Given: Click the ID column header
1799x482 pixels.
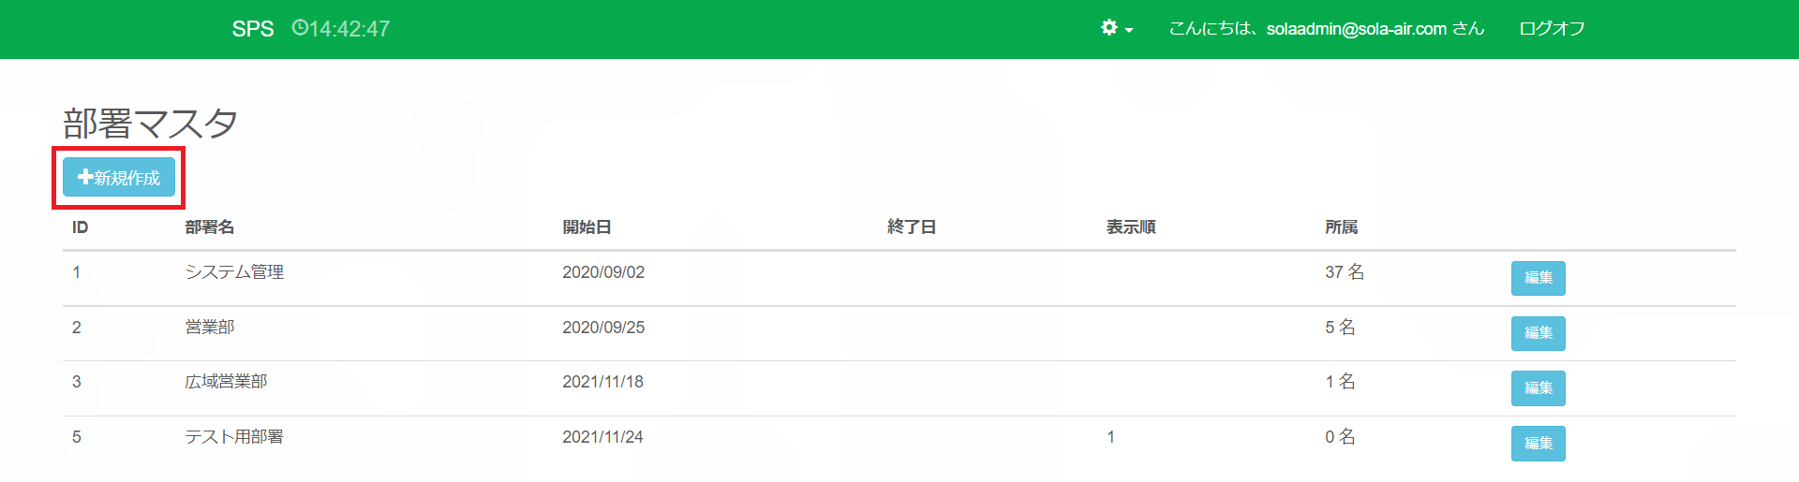Looking at the screenshot, I should pyautogui.click(x=81, y=227).
